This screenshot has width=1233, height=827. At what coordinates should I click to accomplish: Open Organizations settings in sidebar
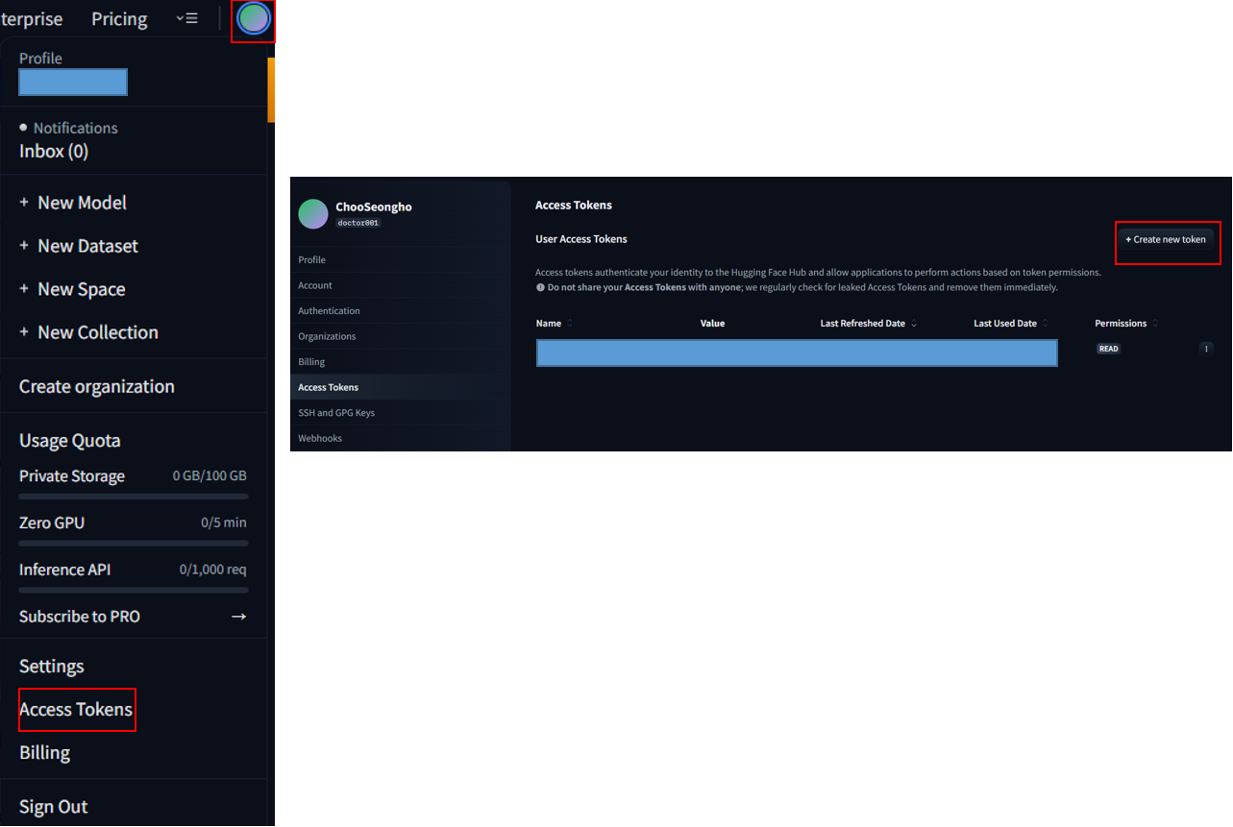click(x=327, y=336)
